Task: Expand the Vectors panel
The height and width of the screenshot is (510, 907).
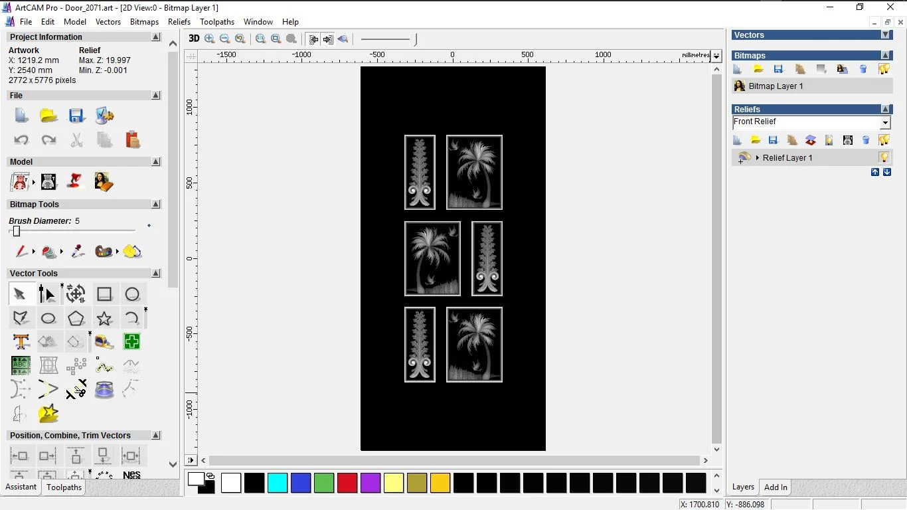Action: (x=885, y=35)
